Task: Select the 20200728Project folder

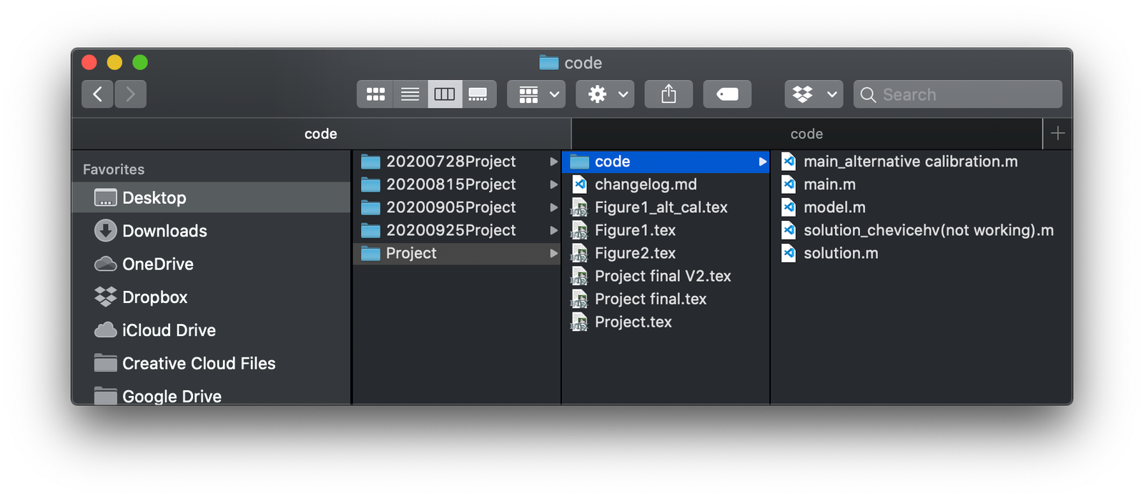Action: click(458, 162)
